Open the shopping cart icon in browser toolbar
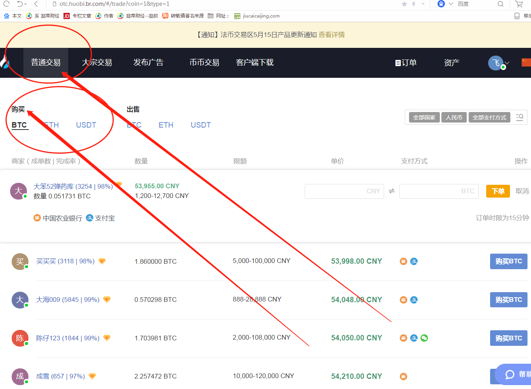531x389 pixels. (519, 4)
